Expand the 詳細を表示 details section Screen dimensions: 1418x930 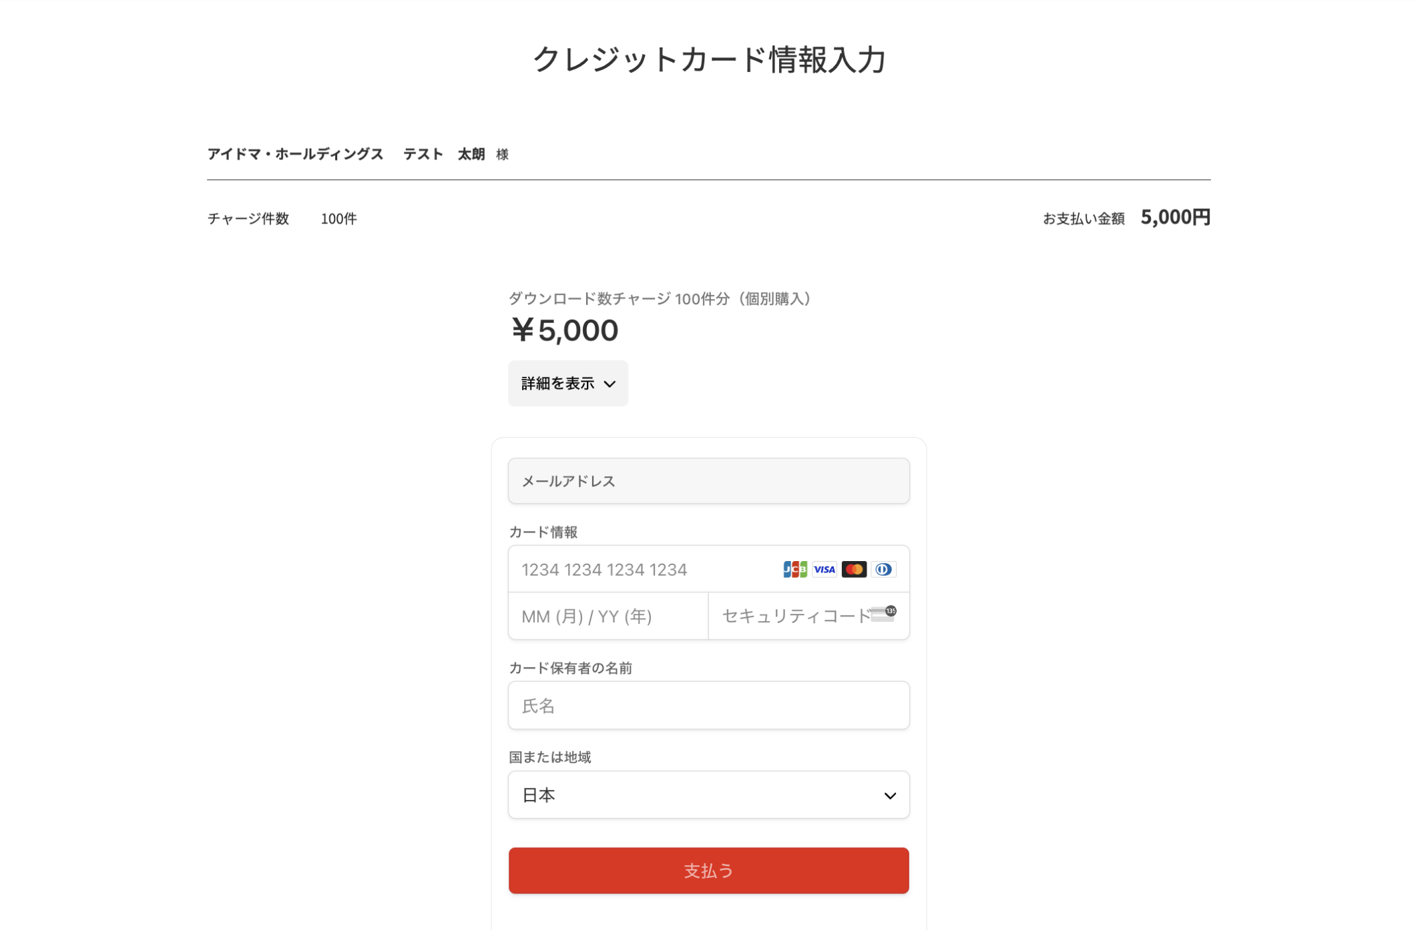[x=567, y=384]
